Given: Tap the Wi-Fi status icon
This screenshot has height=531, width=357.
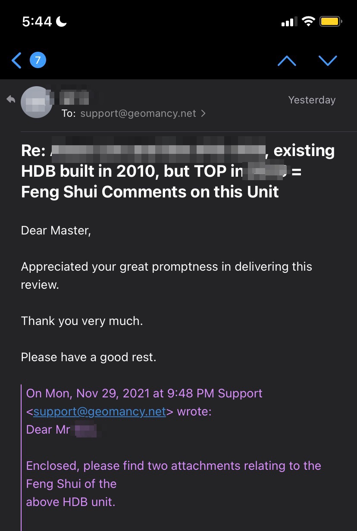Looking at the screenshot, I should point(308,21).
